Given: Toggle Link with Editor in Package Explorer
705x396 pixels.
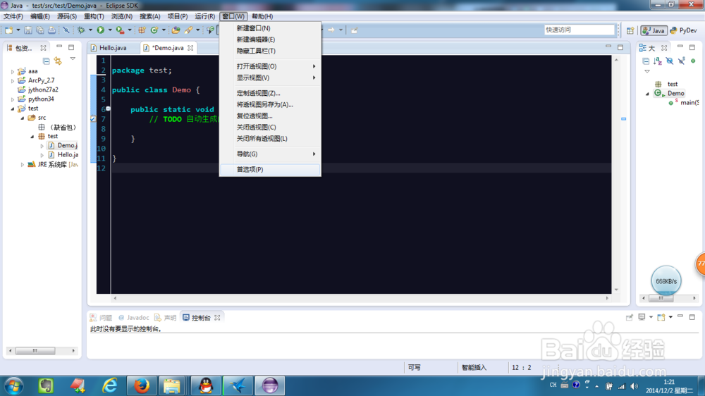Looking at the screenshot, I should 58,61.
